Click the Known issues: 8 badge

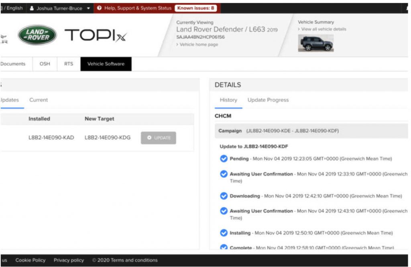pyautogui.click(x=195, y=8)
